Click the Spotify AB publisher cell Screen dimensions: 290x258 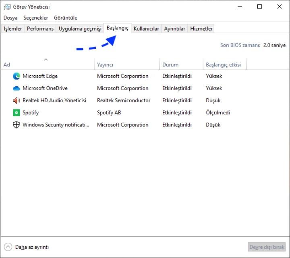pos(109,113)
